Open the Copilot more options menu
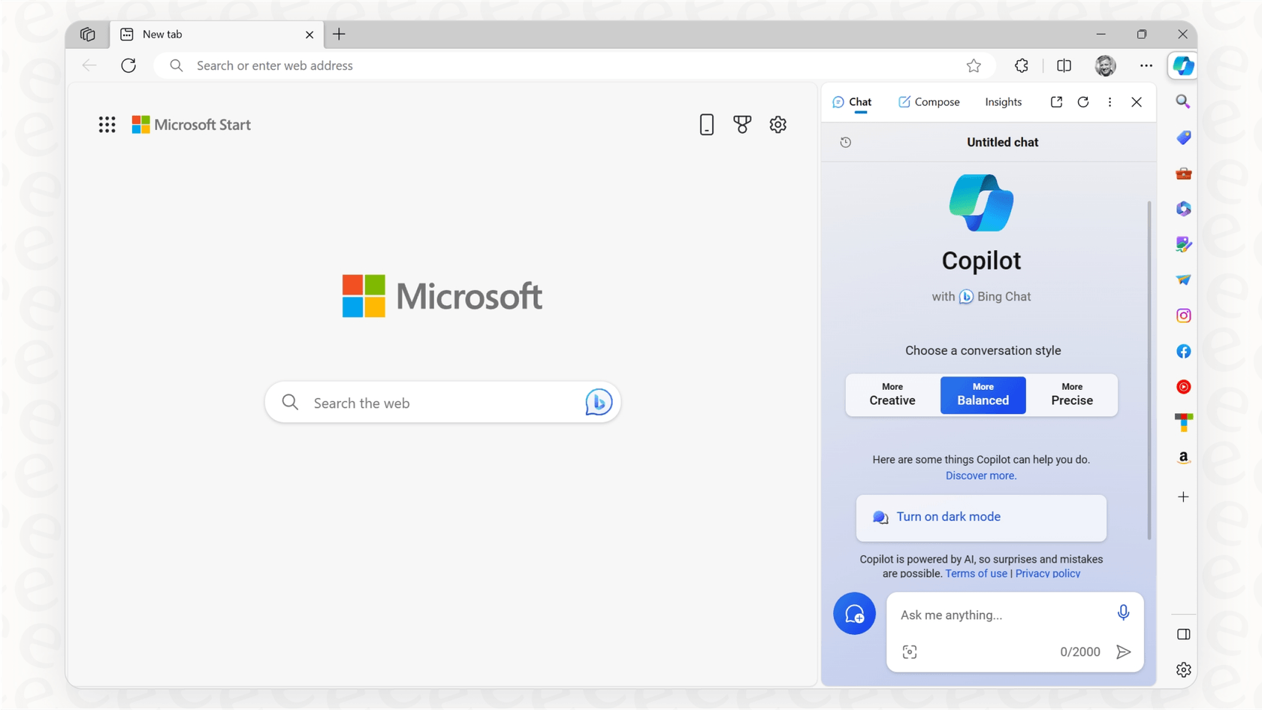Image resolution: width=1262 pixels, height=710 pixels. [x=1110, y=101]
